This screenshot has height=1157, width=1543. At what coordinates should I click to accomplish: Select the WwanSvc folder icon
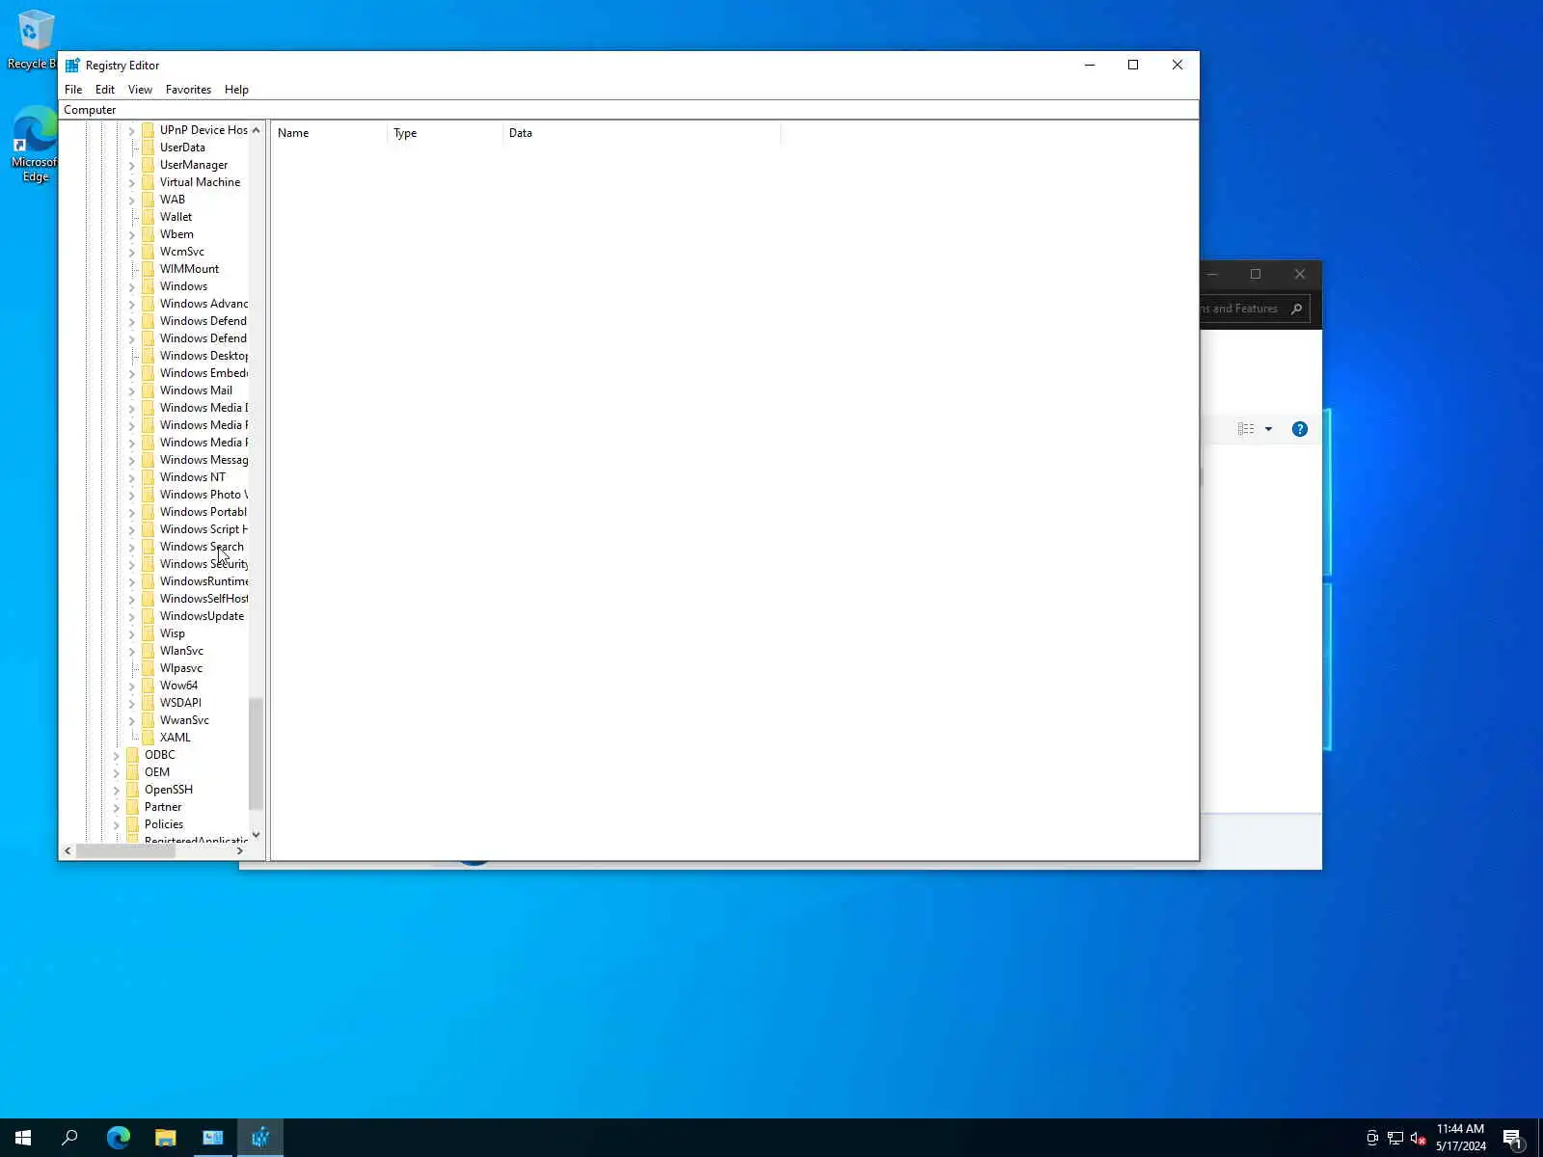pyautogui.click(x=148, y=720)
